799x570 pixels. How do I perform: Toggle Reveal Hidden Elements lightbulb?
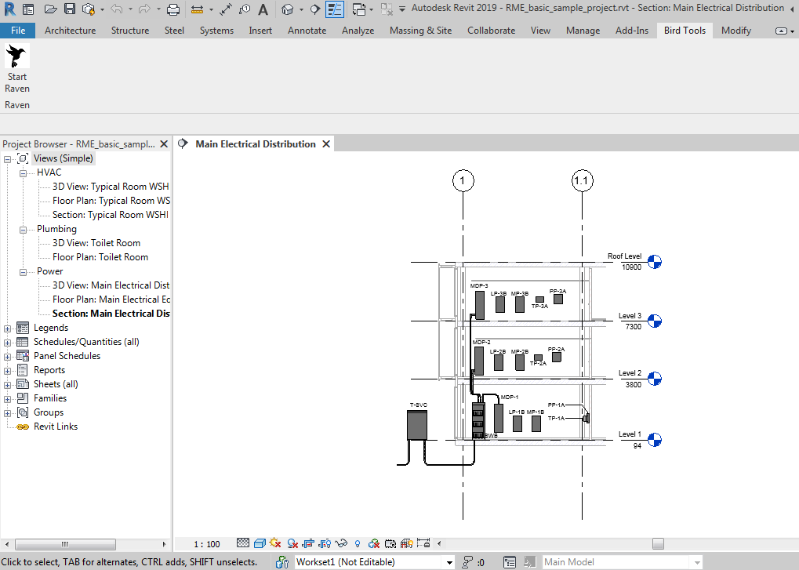tap(357, 543)
